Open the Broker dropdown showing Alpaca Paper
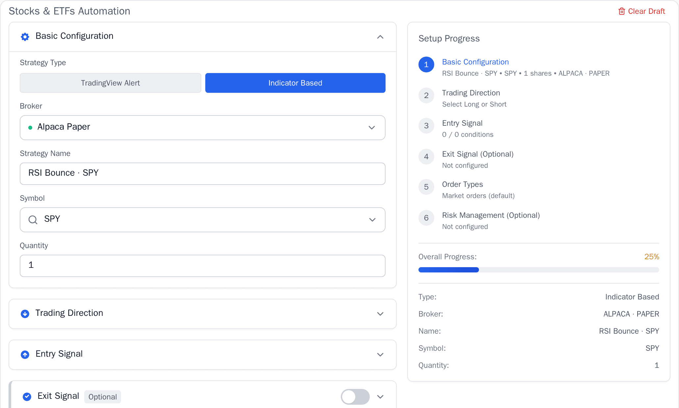 203,128
